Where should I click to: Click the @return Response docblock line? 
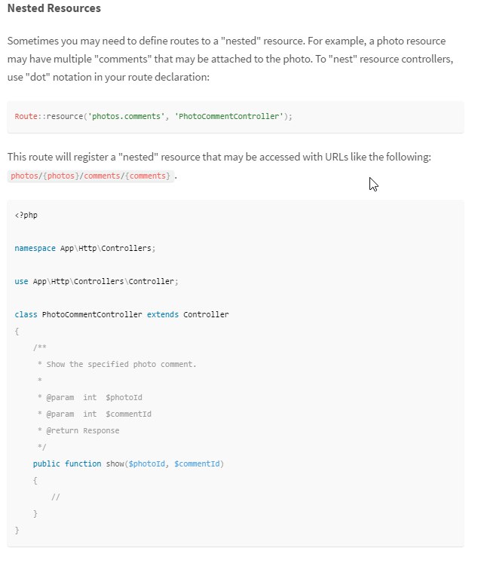click(78, 430)
